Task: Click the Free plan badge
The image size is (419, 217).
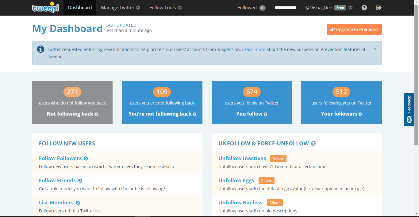Action: click(x=340, y=8)
